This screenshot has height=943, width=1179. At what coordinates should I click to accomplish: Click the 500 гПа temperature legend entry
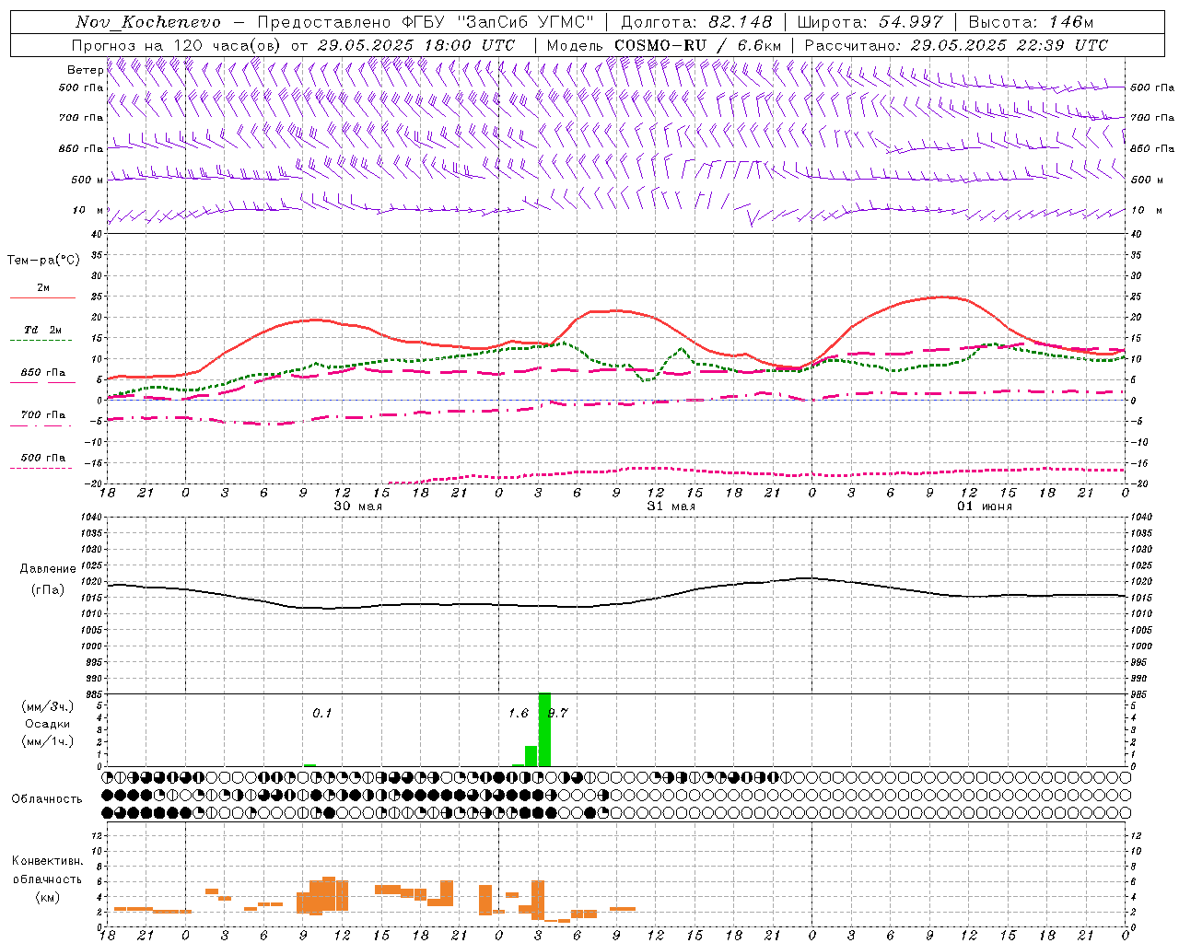[x=43, y=457]
